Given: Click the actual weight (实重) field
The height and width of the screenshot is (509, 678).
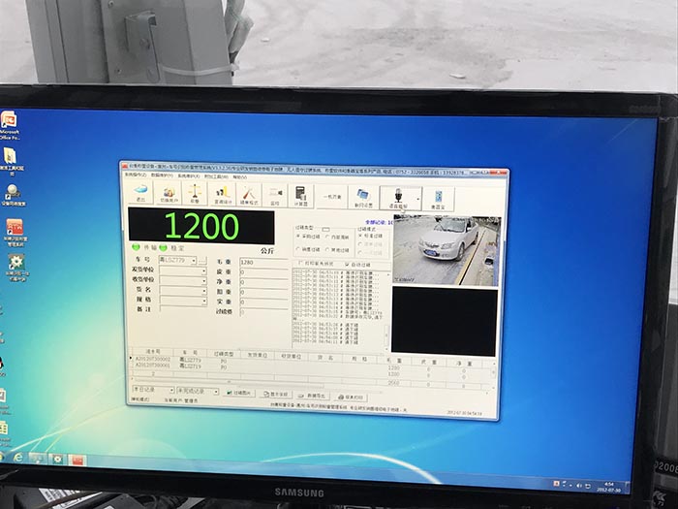Looking at the screenshot, I should tap(263, 302).
